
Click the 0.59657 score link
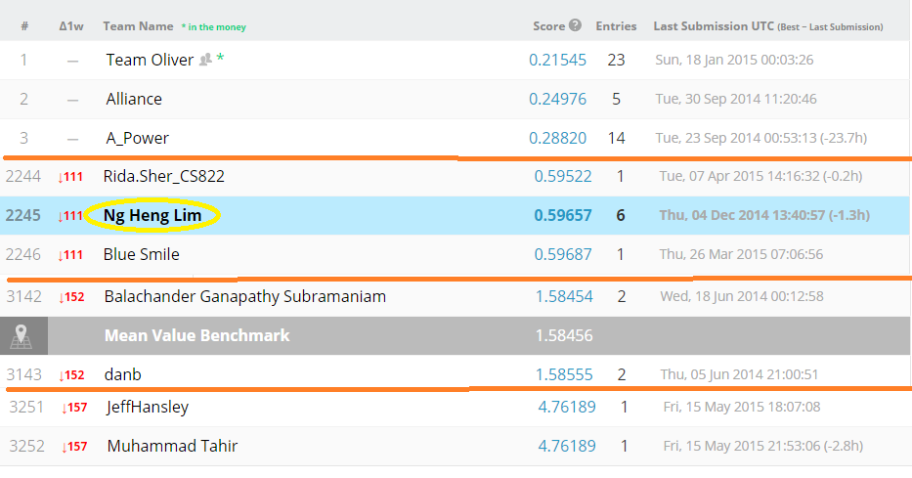pos(562,215)
